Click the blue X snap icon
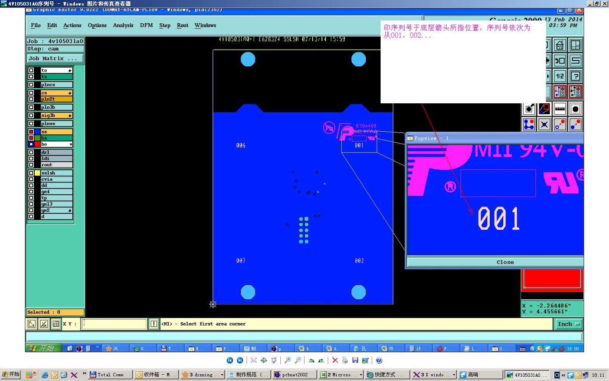This screenshot has width=609, height=381. 544,124
